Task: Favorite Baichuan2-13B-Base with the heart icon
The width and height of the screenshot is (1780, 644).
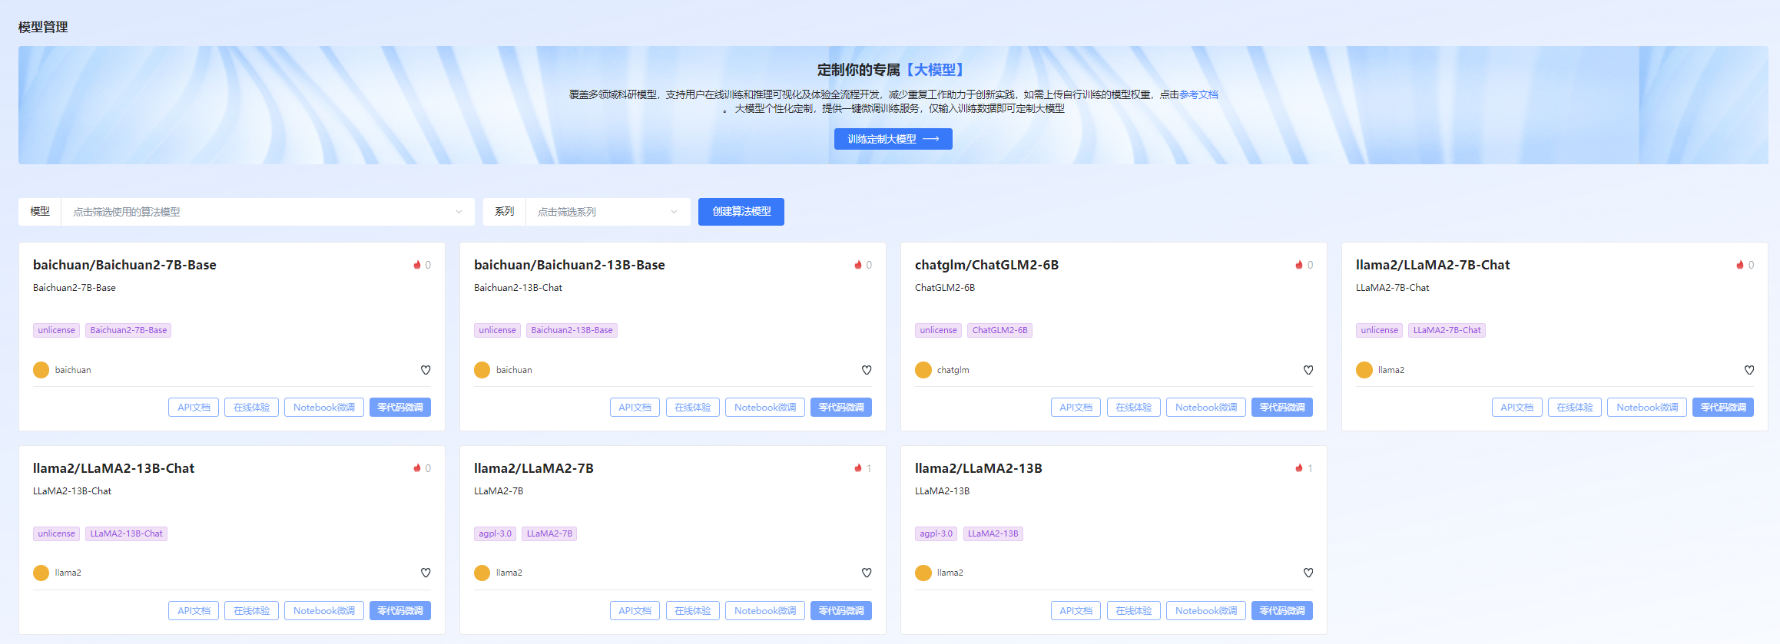Action: 867,370
